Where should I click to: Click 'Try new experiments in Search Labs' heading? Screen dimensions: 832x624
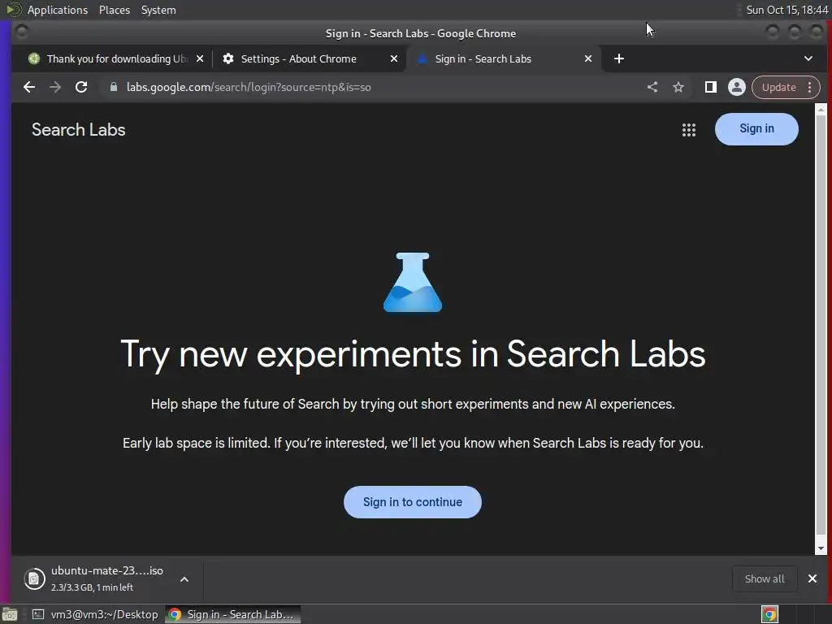click(413, 354)
